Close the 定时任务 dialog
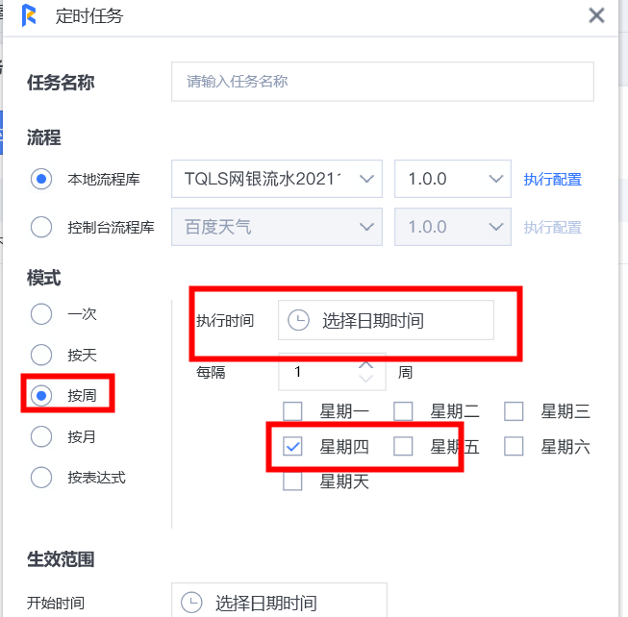 [x=596, y=15]
